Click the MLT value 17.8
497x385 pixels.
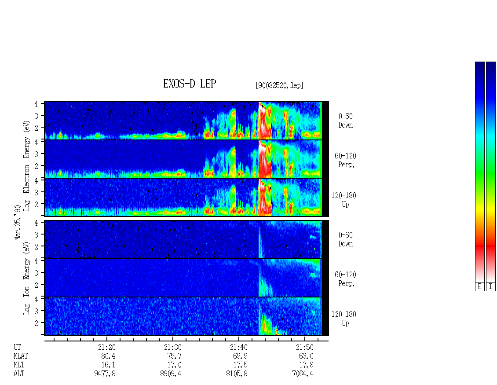tap(306, 365)
